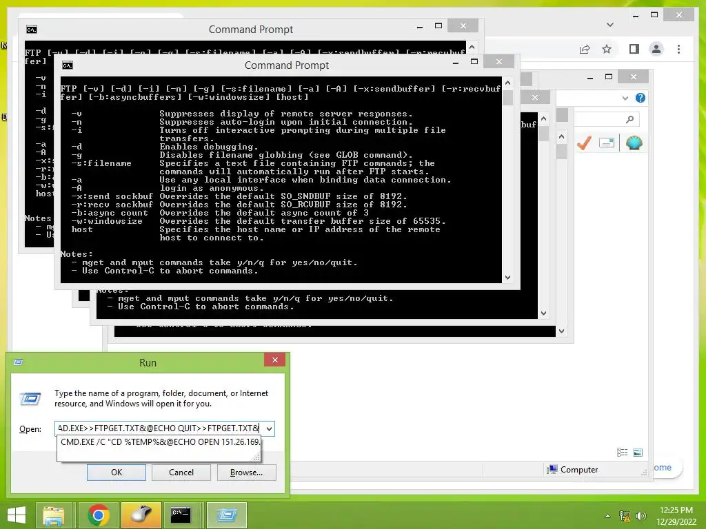Click down arrow of rearmost Command Prompt scrollbar
706x529 pixels.
[561, 331]
